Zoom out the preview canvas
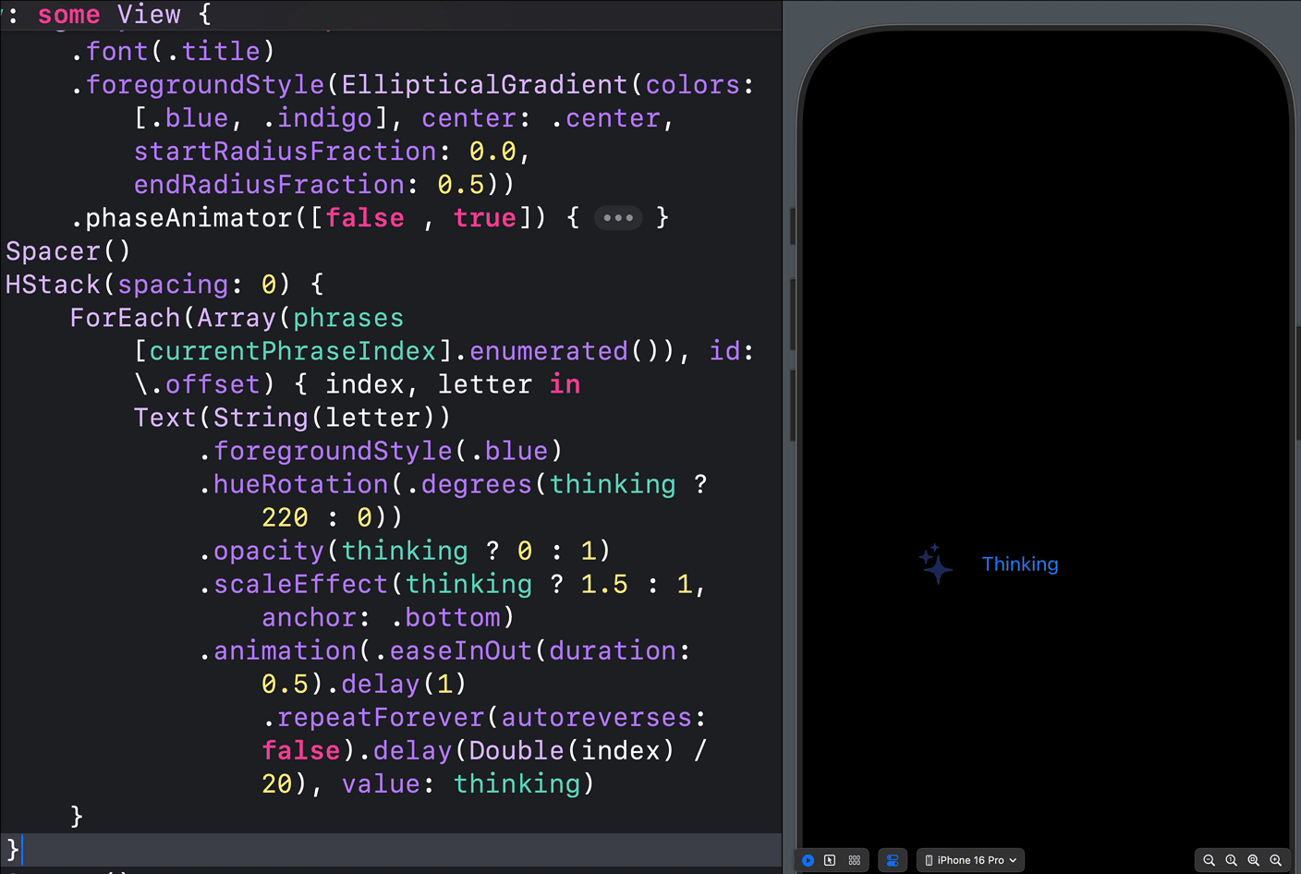Screen dimensions: 1301x874 (x=1209, y=860)
